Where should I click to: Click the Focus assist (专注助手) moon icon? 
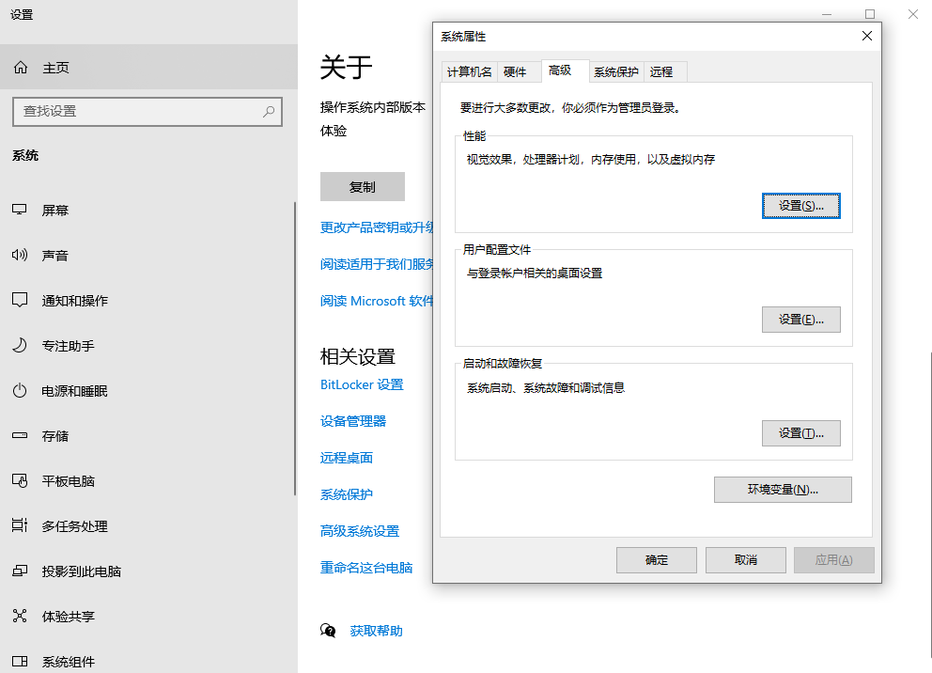(x=20, y=346)
